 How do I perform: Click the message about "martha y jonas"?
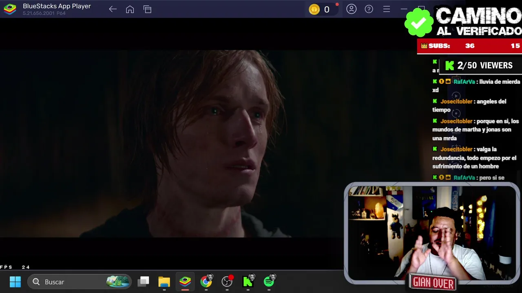coord(476,129)
